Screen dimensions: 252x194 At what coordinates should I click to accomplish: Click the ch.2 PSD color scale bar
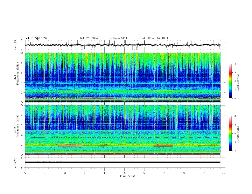(230, 133)
